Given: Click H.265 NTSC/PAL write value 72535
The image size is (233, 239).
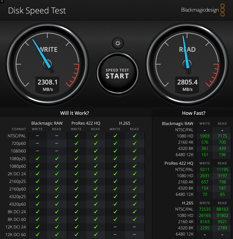Looking at the screenshot, I should [x=205, y=209].
